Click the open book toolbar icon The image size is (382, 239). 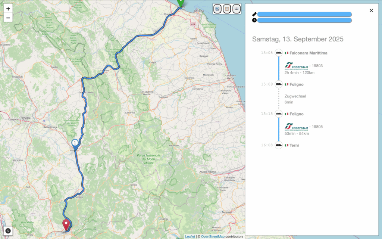click(237, 9)
